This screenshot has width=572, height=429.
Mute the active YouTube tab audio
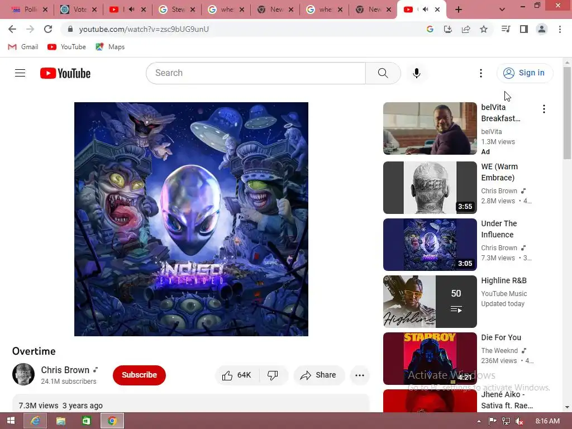[x=425, y=9]
